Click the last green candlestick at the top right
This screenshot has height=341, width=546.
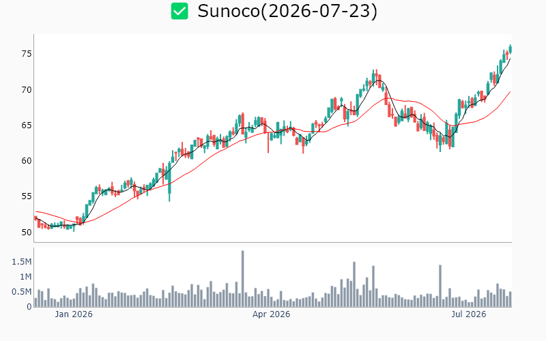[x=511, y=49]
